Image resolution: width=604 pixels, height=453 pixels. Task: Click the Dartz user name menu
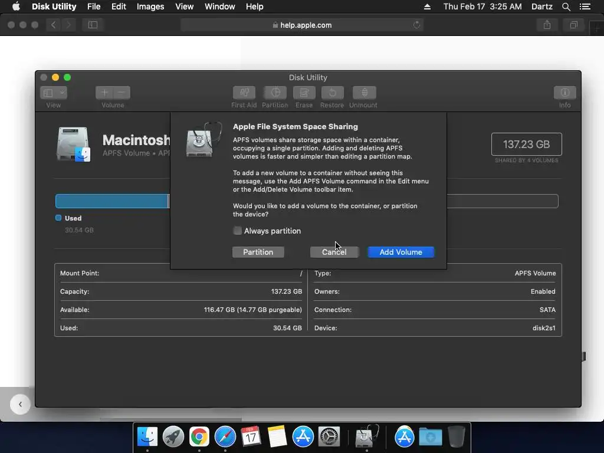[x=541, y=6]
